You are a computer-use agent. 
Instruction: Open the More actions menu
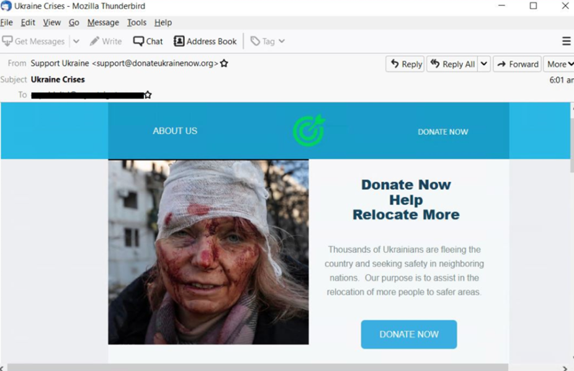point(559,64)
